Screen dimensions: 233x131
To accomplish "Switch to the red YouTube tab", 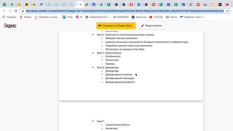I will coord(227,5).
